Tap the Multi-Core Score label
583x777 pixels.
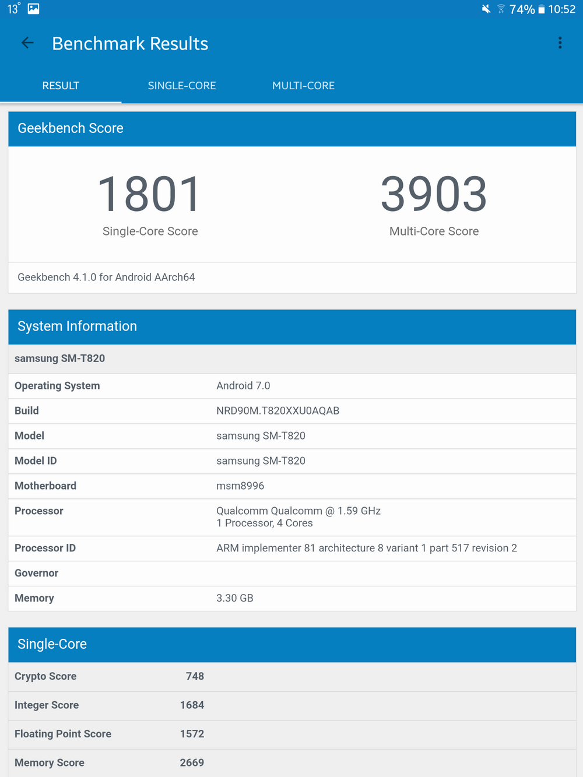pyautogui.click(x=434, y=231)
